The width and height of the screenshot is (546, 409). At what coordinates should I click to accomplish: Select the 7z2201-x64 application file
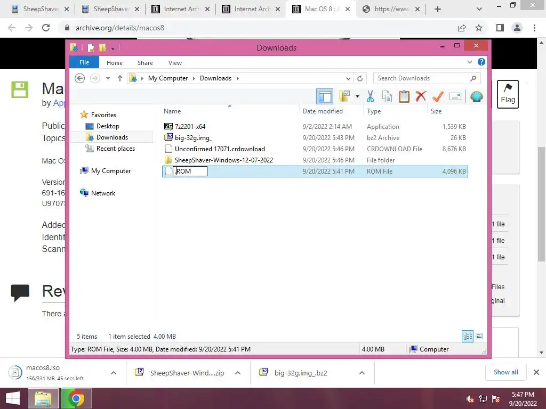[x=315, y=127]
